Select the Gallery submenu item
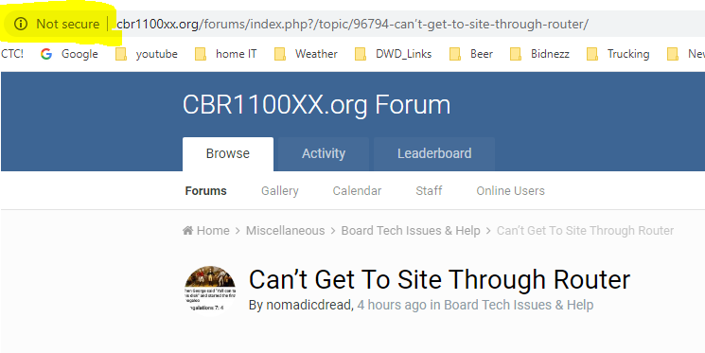 coord(280,190)
